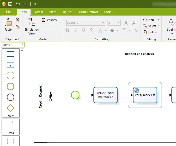This screenshot has width=176, height=146.
Task: Copy selection with the copy icon
Action: pos(18,27)
